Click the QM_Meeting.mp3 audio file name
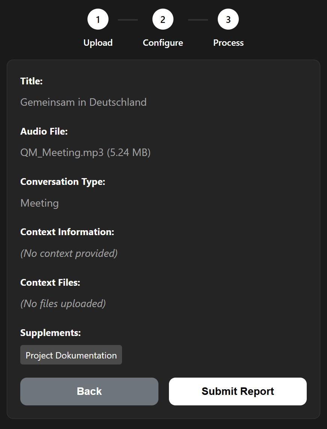Screen dimensions: 327x429 (85, 153)
